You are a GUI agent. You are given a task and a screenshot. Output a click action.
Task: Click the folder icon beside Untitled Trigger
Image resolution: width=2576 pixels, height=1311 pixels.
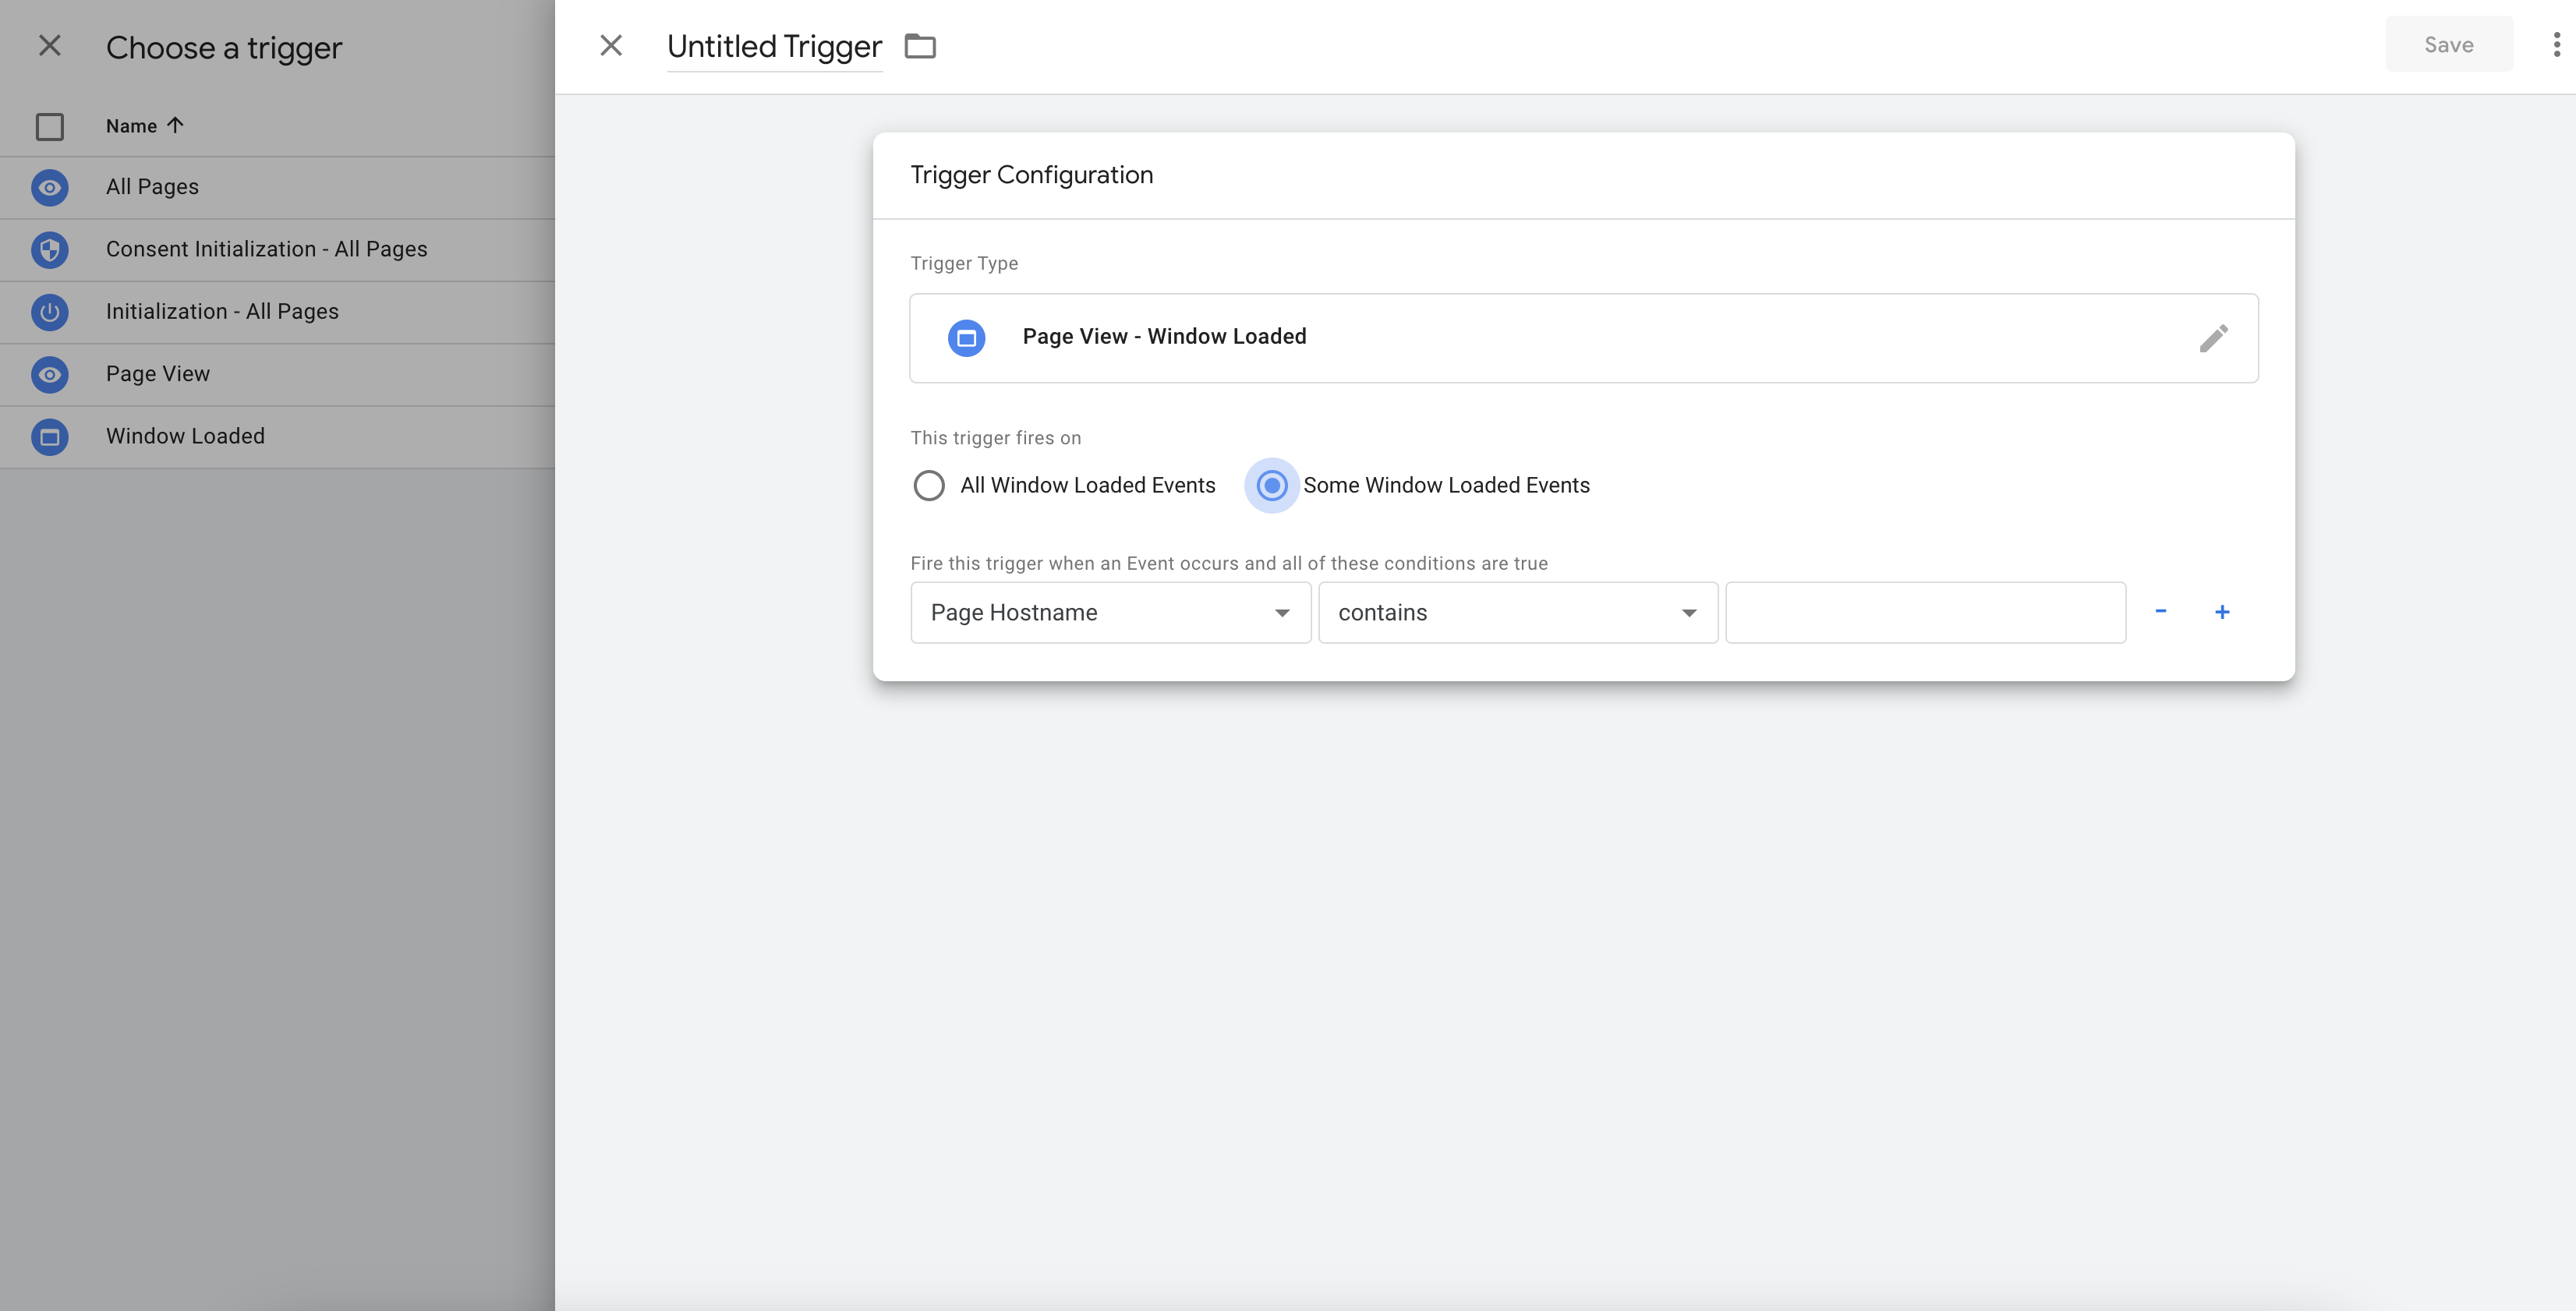click(x=920, y=46)
